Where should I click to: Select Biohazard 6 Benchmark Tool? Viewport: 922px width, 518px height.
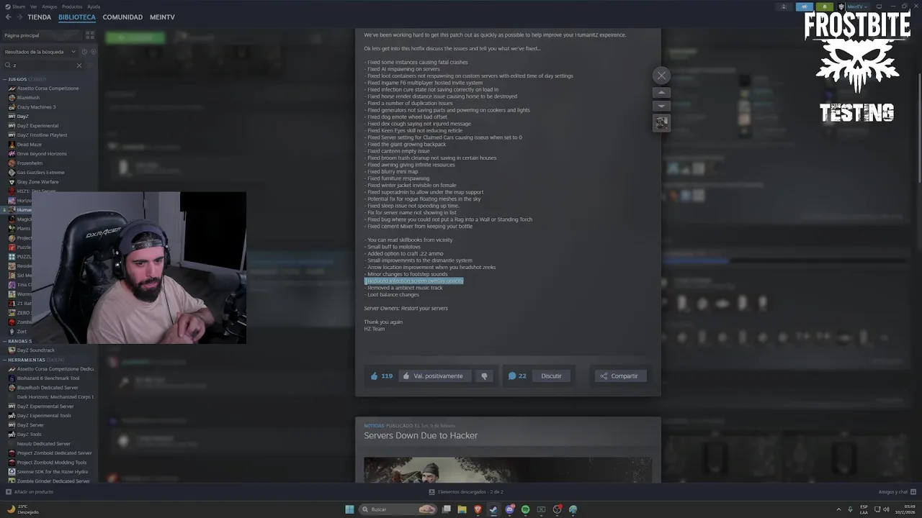point(48,378)
